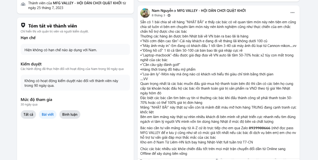
Task: Click the globe privacy icon on the post
Action: point(169,15)
